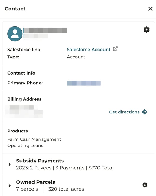
Task: Select Operating Loans product
Action: coord(25,146)
